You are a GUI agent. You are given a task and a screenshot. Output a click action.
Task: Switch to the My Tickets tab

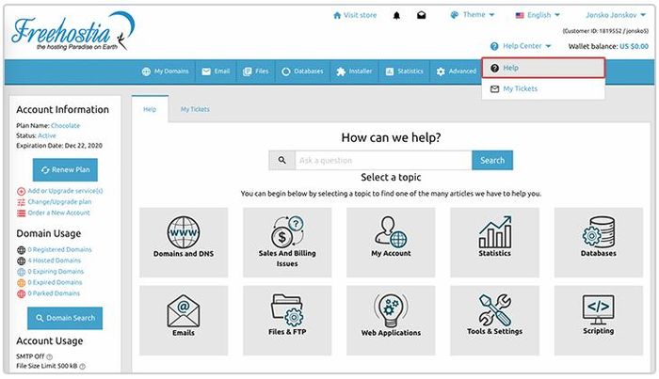pyautogui.click(x=195, y=109)
